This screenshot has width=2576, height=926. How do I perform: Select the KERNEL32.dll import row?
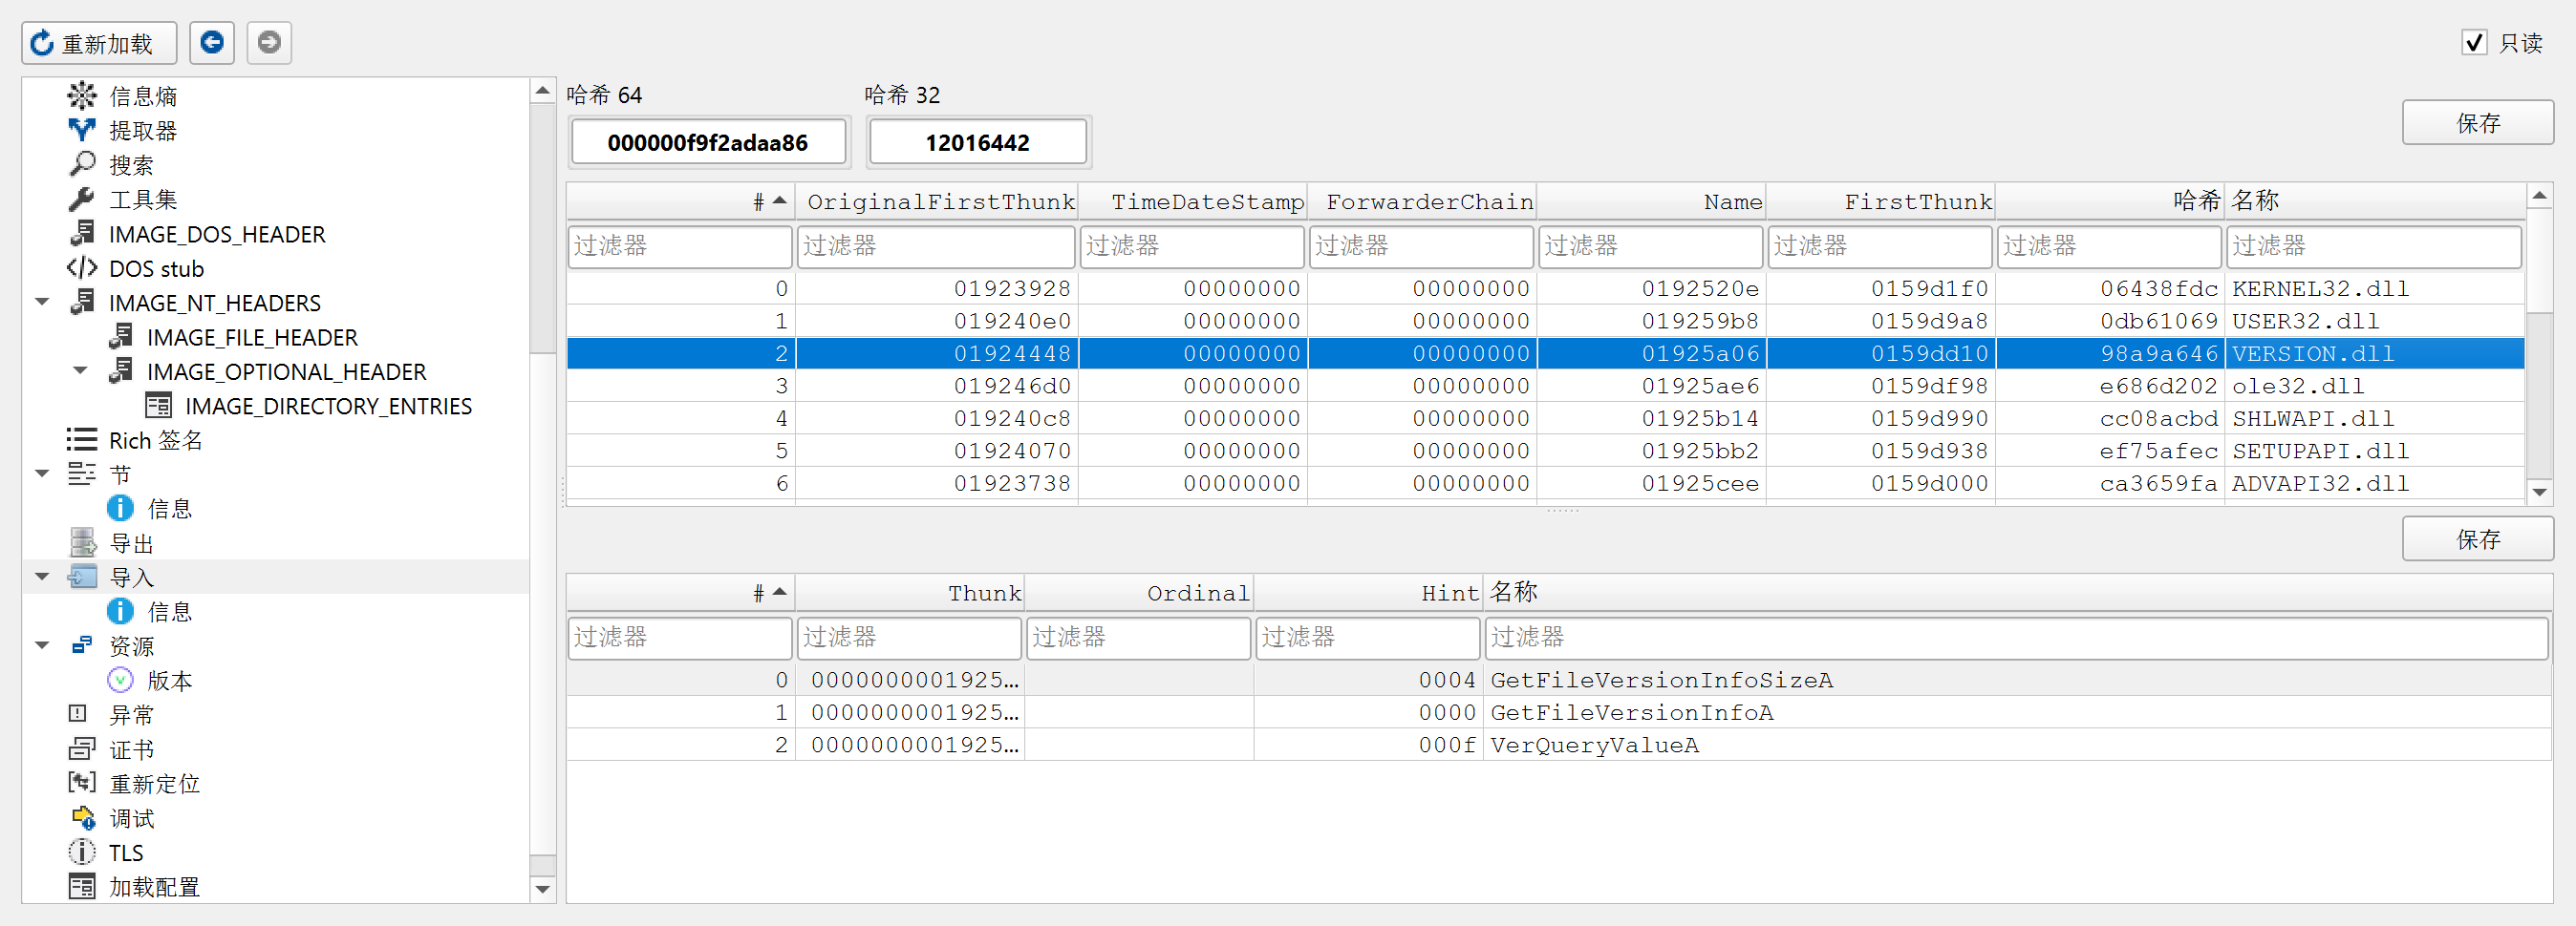pos(2319,288)
